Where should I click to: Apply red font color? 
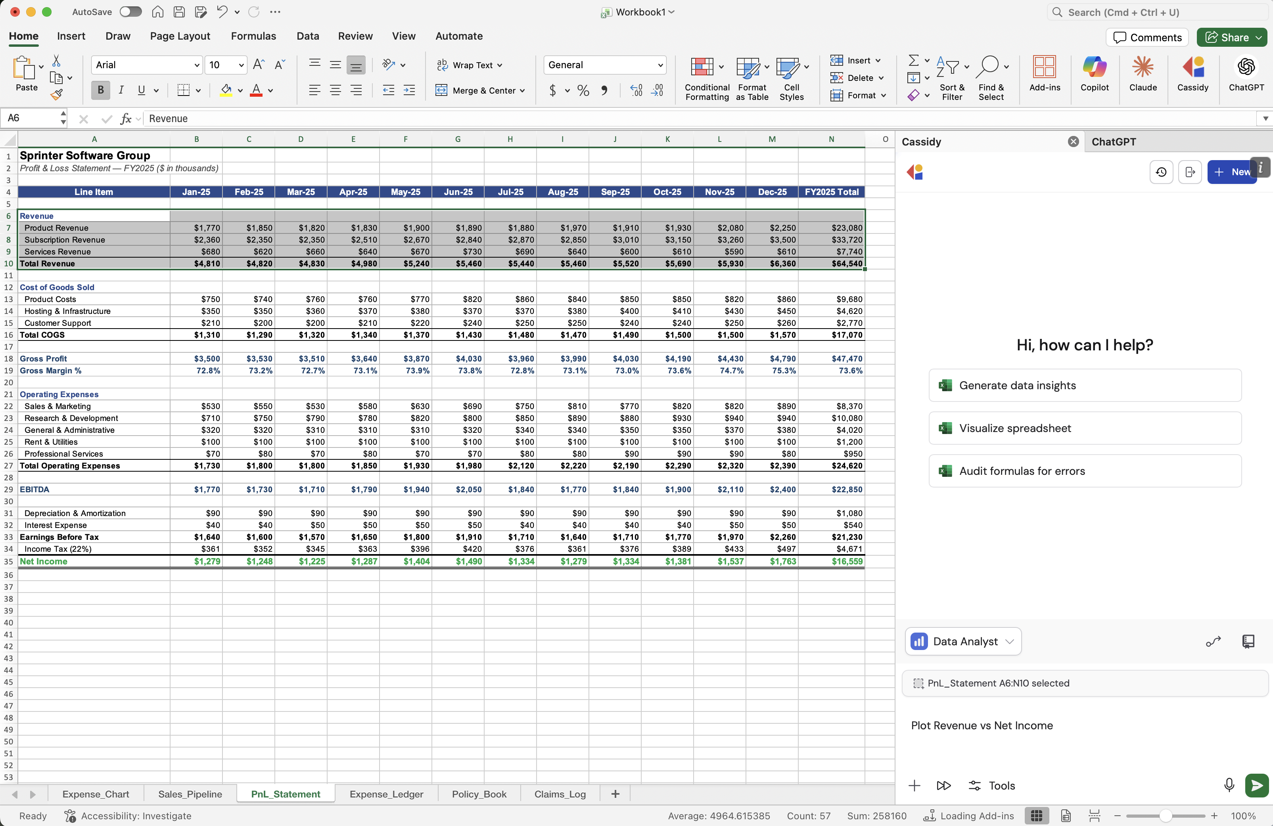pos(256,90)
